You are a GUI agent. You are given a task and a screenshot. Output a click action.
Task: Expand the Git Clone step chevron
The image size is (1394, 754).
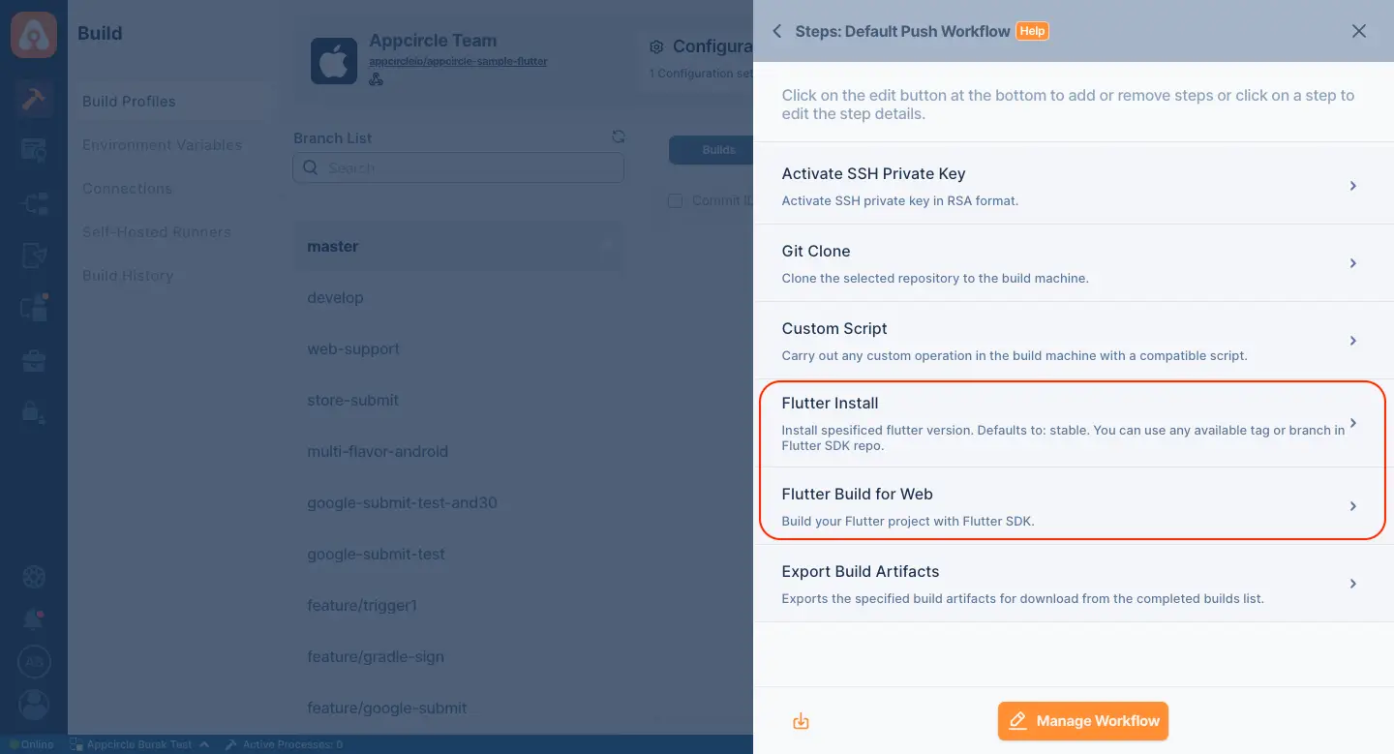[x=1353, y=263]
